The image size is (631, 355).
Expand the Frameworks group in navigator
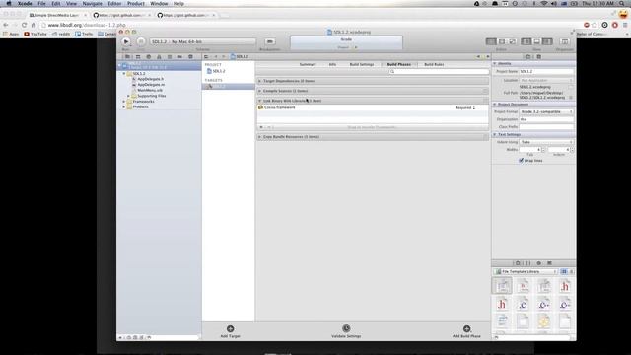(x=124, y=102)
